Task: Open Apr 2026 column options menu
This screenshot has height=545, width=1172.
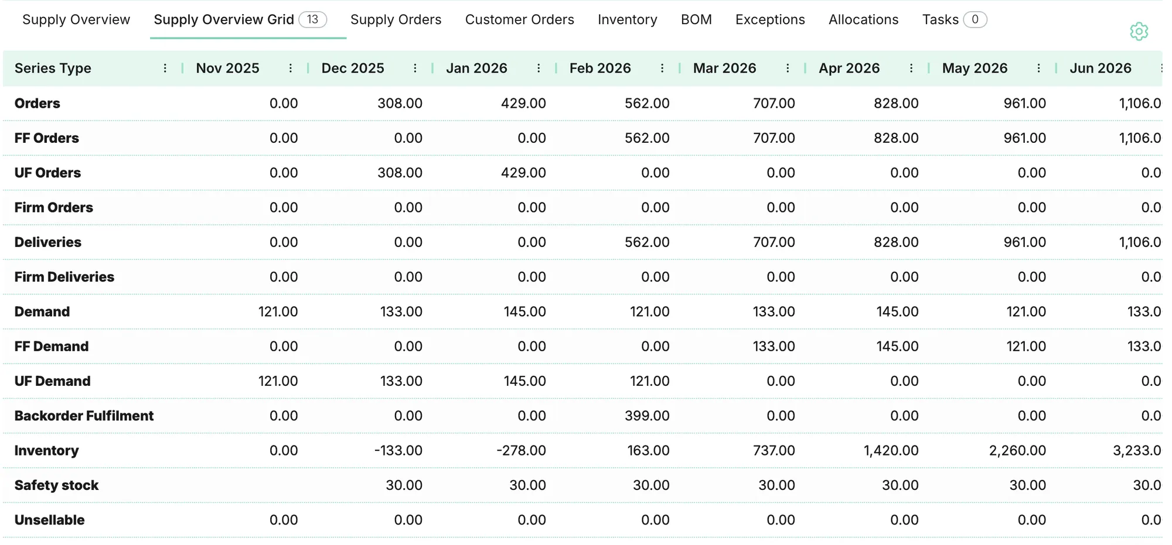Action: (x=911, y=68)
